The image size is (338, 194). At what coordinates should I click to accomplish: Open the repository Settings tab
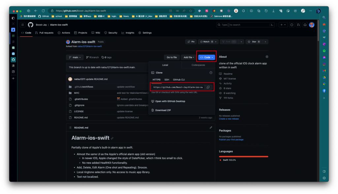coord(145,33)
